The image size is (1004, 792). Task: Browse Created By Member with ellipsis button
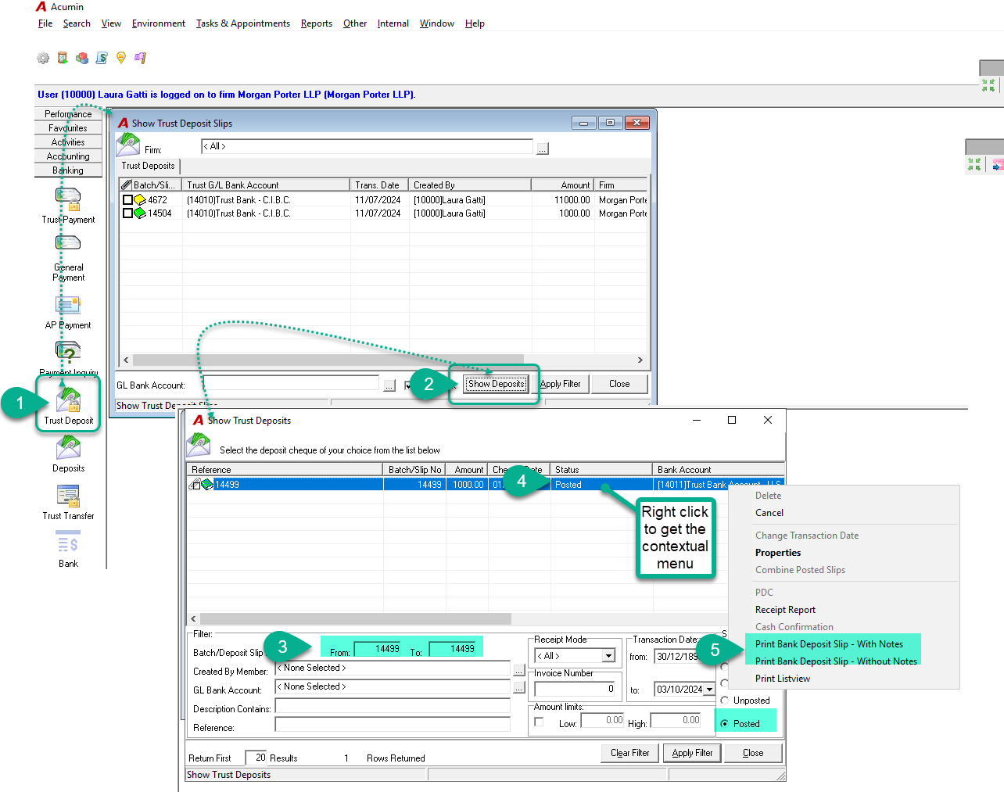518,670
